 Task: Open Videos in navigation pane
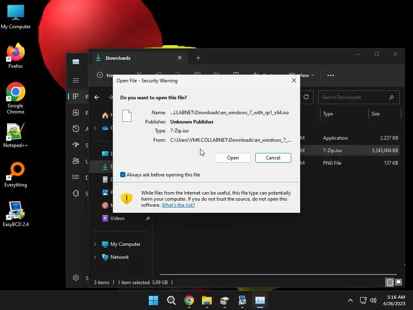pos(117,218)
